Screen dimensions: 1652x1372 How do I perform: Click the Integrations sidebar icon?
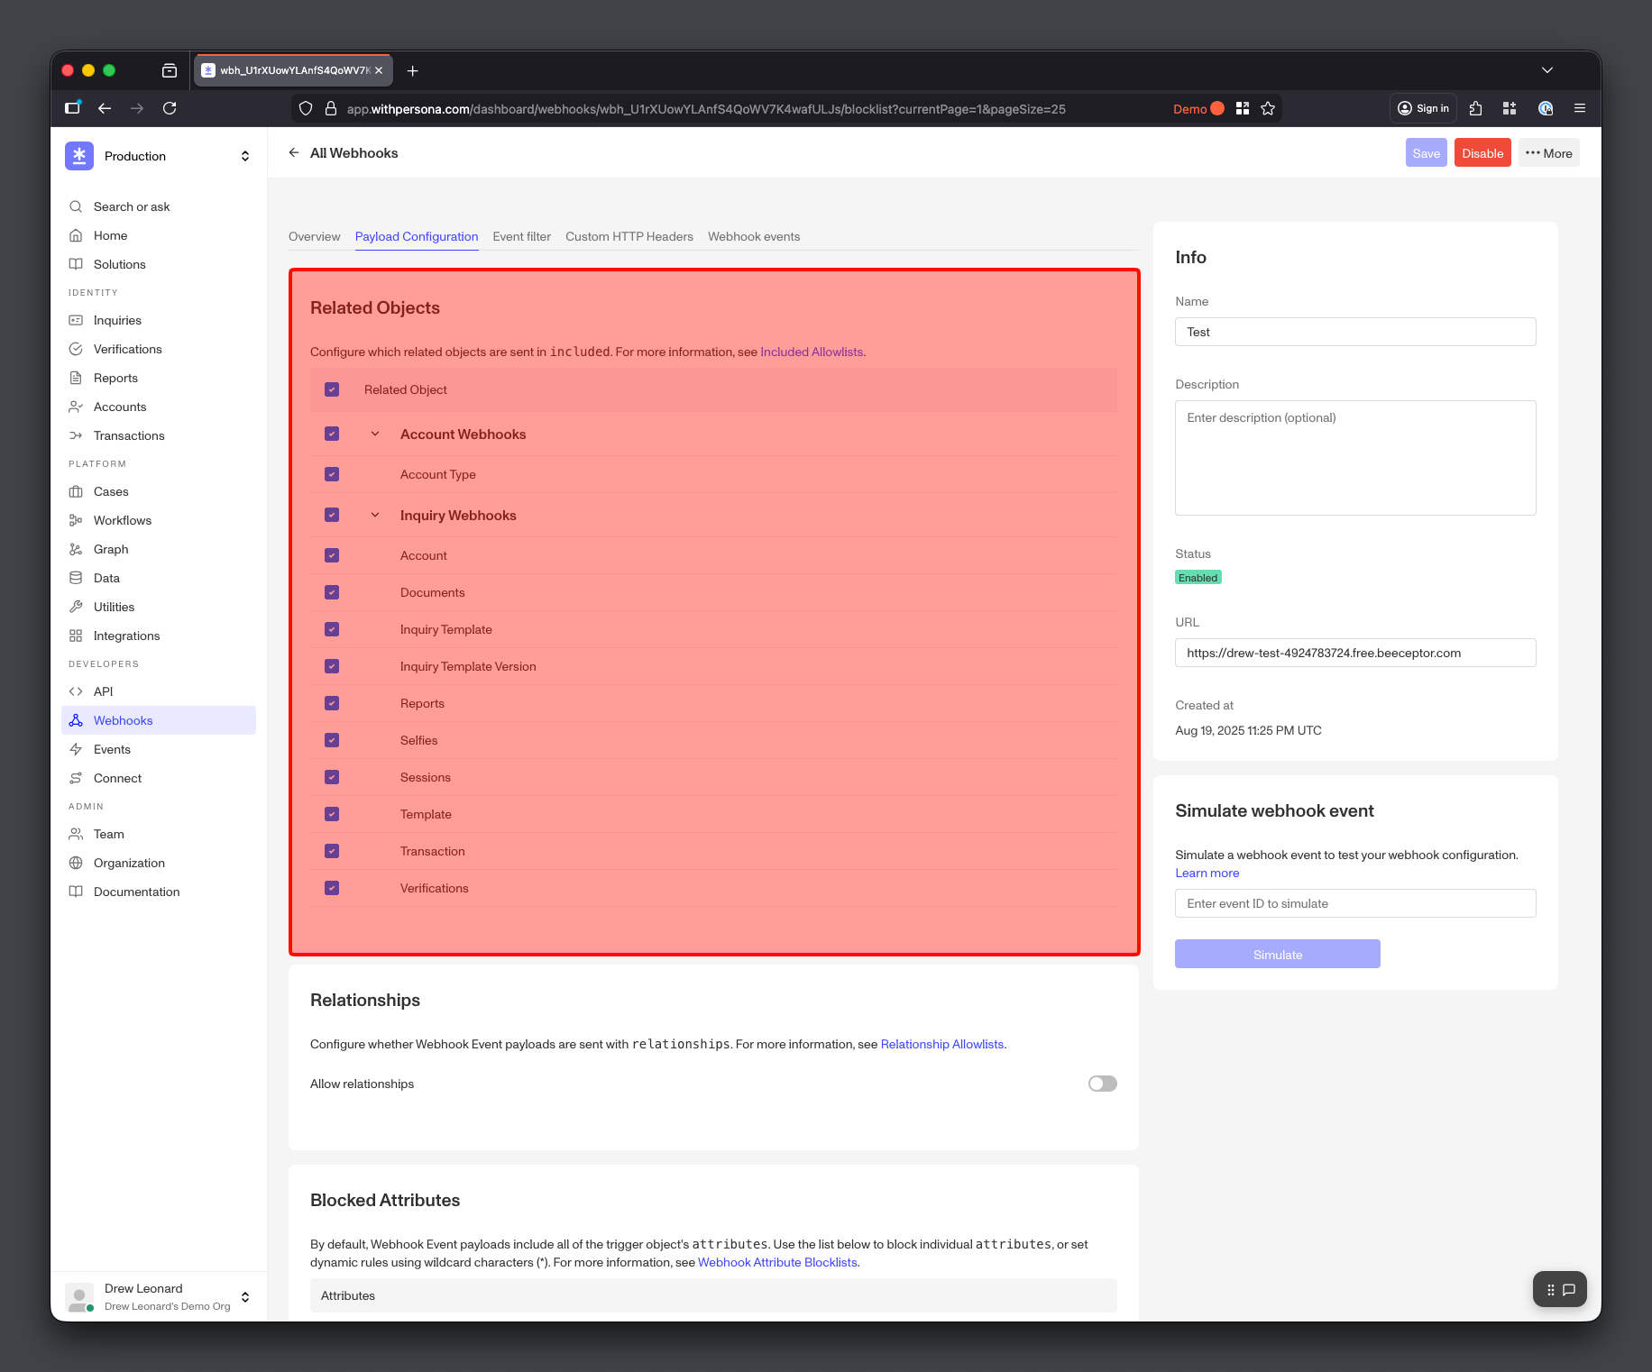pos(77,636)
